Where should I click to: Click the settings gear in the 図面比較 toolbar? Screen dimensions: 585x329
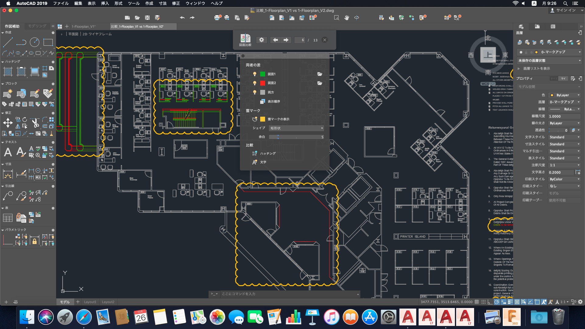(x=261, y=40)
